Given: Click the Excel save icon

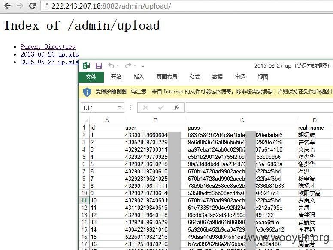Looking at the screenshot, I should [x=99, y=66].
